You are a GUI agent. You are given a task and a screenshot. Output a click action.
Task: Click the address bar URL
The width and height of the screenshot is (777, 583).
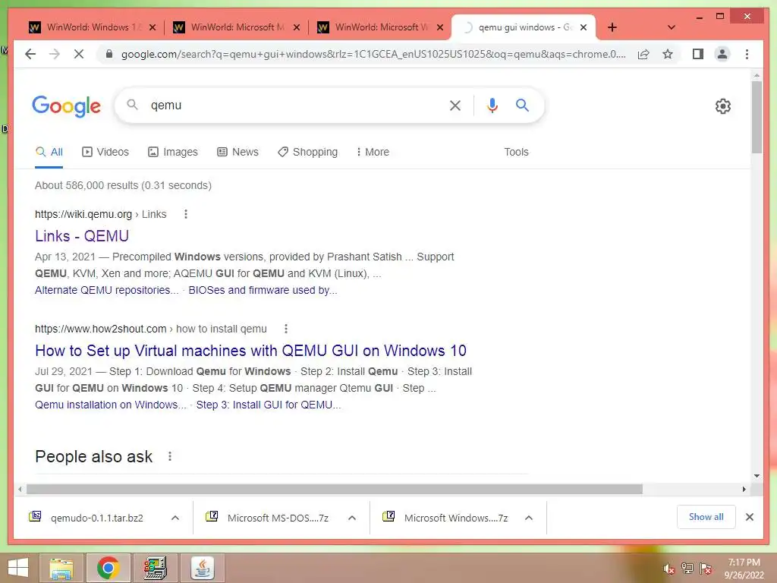coord(373,54)
